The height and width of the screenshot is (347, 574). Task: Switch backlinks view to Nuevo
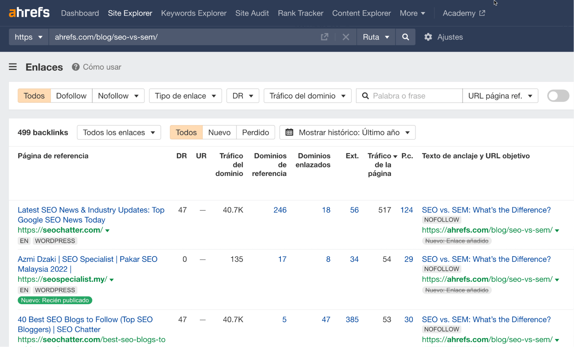219,132
